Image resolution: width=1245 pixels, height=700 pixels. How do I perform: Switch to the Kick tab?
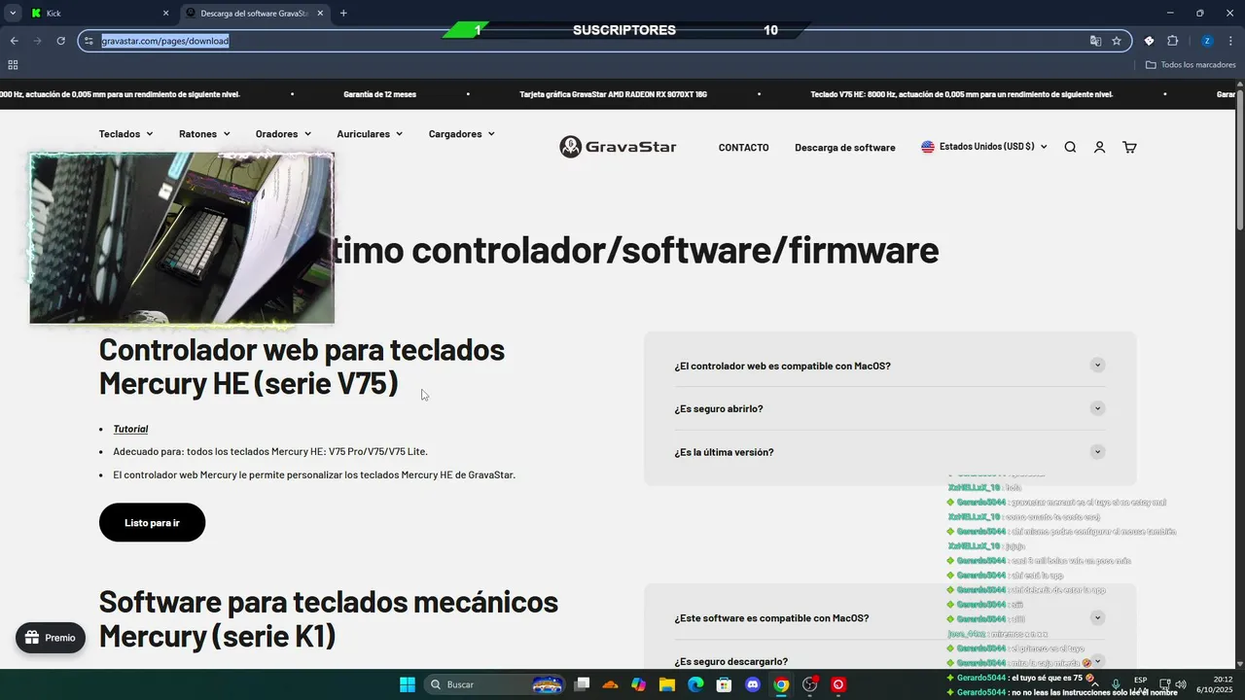click(x=99, y=14)
